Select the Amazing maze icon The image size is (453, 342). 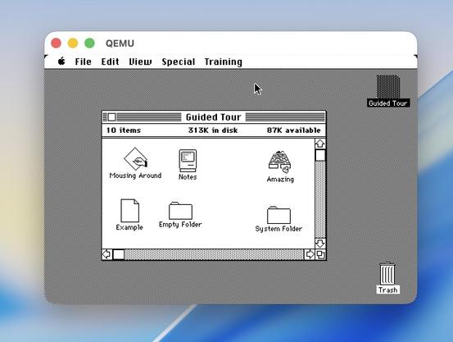[280, 162]
